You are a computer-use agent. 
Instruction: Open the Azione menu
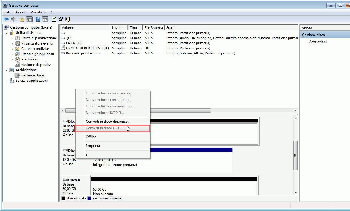coord(20,12)
